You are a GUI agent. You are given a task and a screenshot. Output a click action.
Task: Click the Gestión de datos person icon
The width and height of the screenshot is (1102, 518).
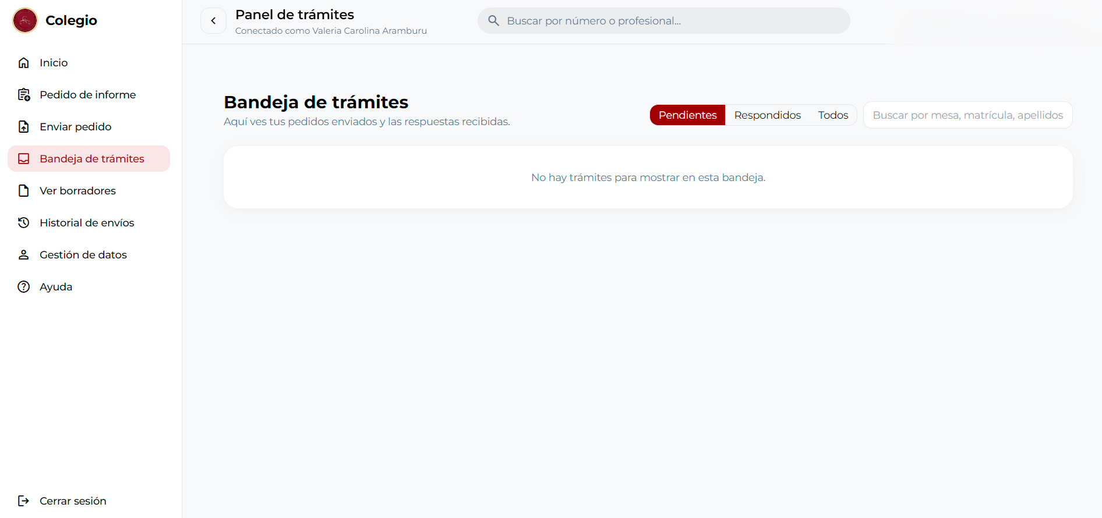(24, 255)
